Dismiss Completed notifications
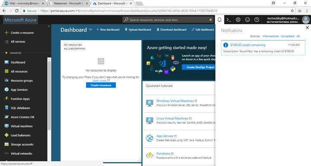311x166 pixels. click(x=287, y=36)
